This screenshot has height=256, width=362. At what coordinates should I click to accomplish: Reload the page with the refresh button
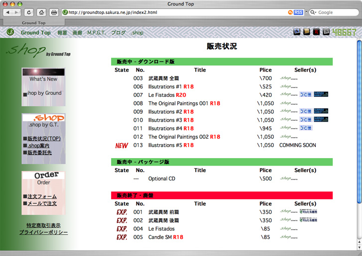[x=29, y=12]
